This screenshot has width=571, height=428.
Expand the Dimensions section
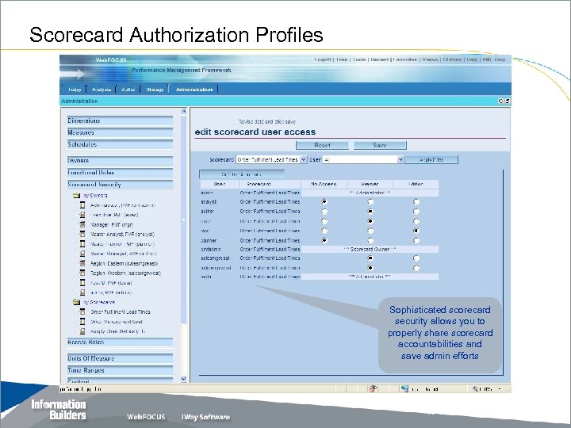(x=121, y=120)
